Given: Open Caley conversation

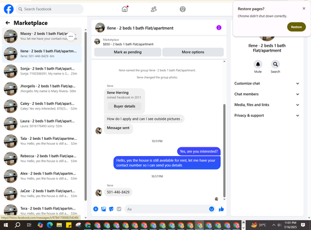Looking at the screenshot, I should coord(42,106).
